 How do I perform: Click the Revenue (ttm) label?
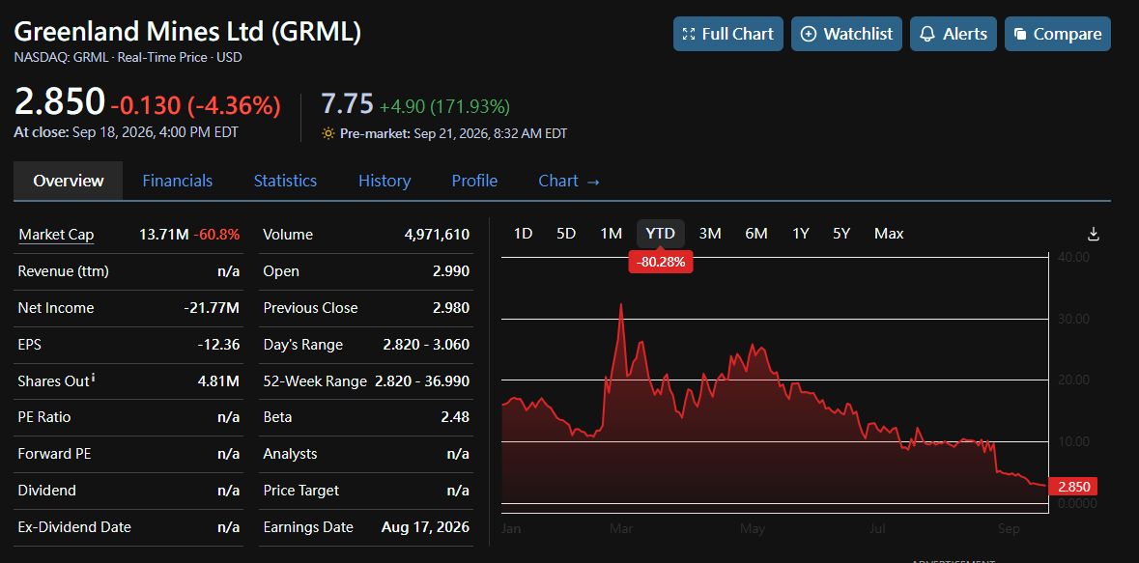click(x=63, y=271)
